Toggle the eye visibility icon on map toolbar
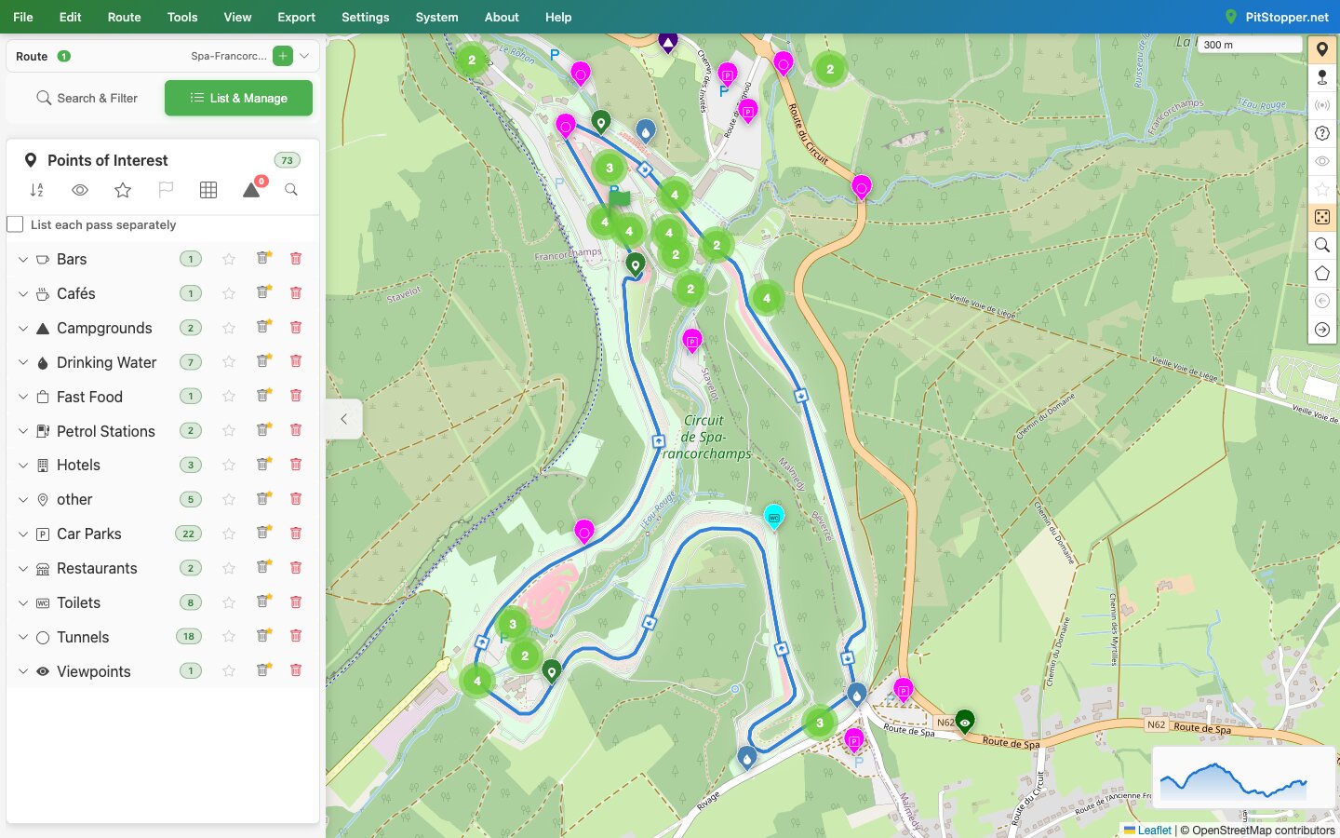This screenshot has width=1340, height=838. (1322, 161)
